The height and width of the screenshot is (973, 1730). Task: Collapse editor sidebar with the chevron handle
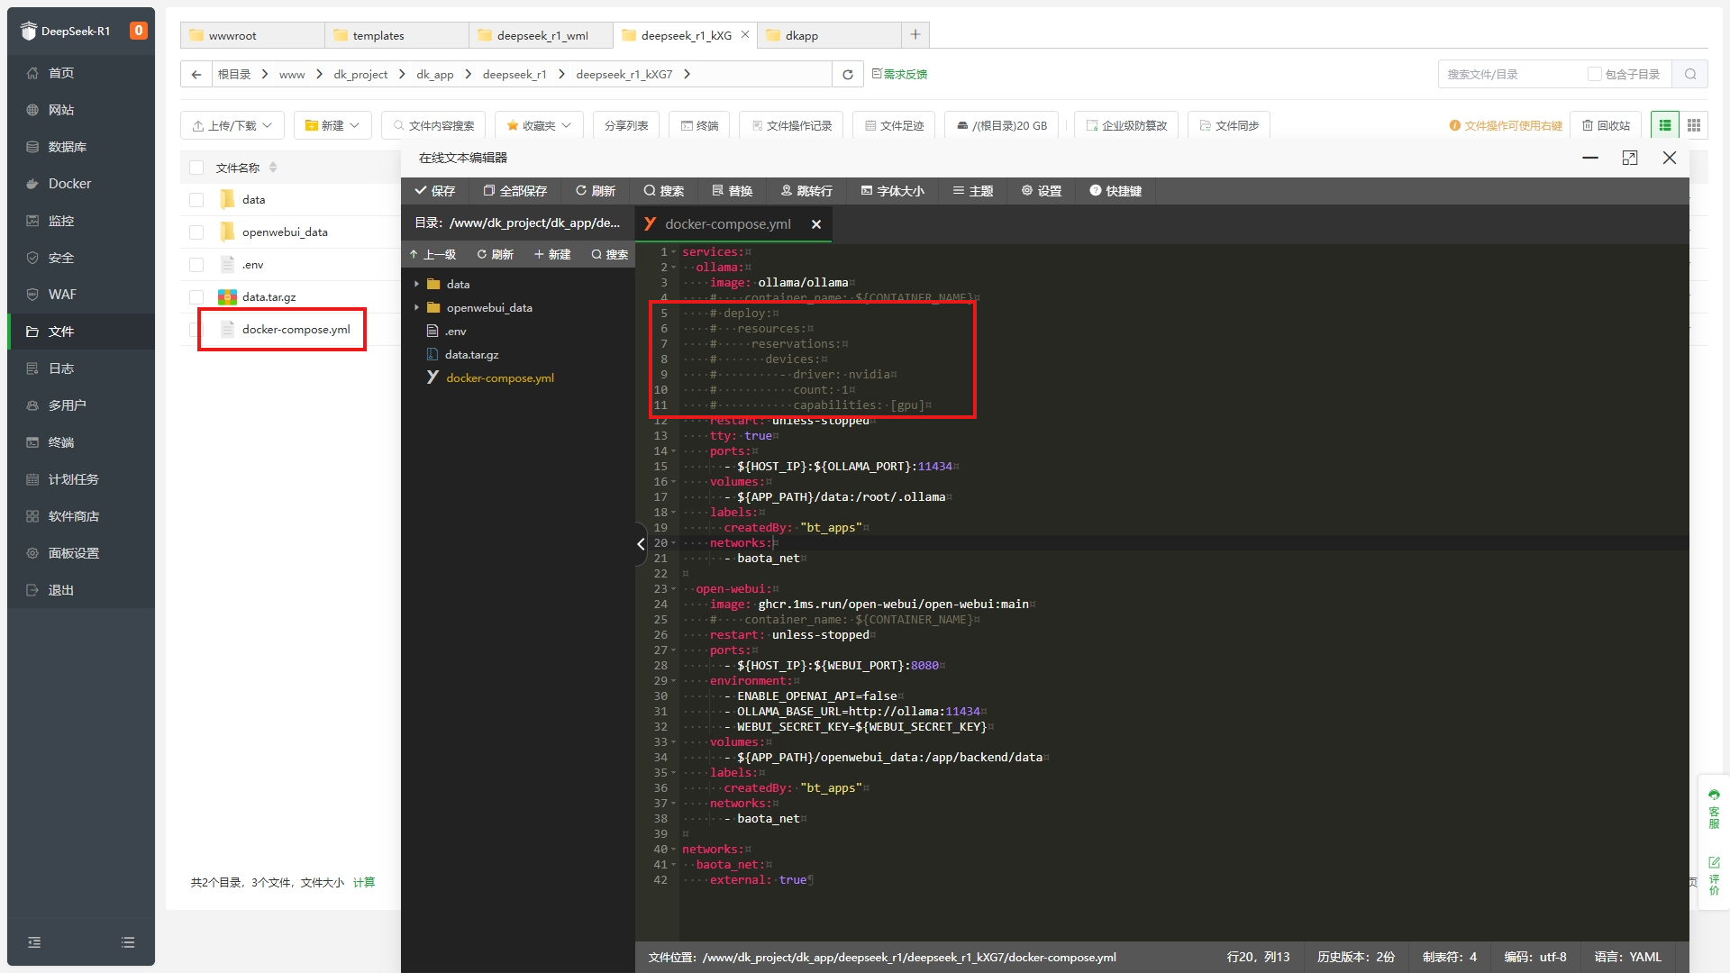coord(641,544)
